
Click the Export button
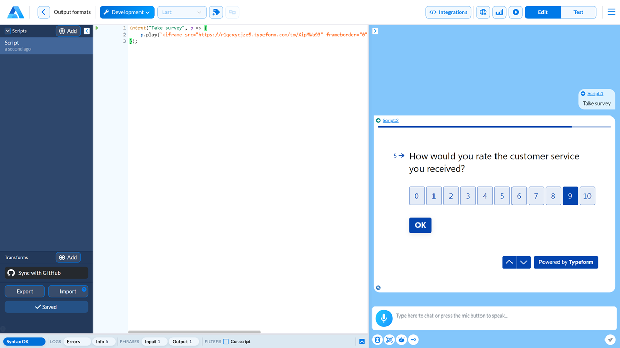pos(25,291)
